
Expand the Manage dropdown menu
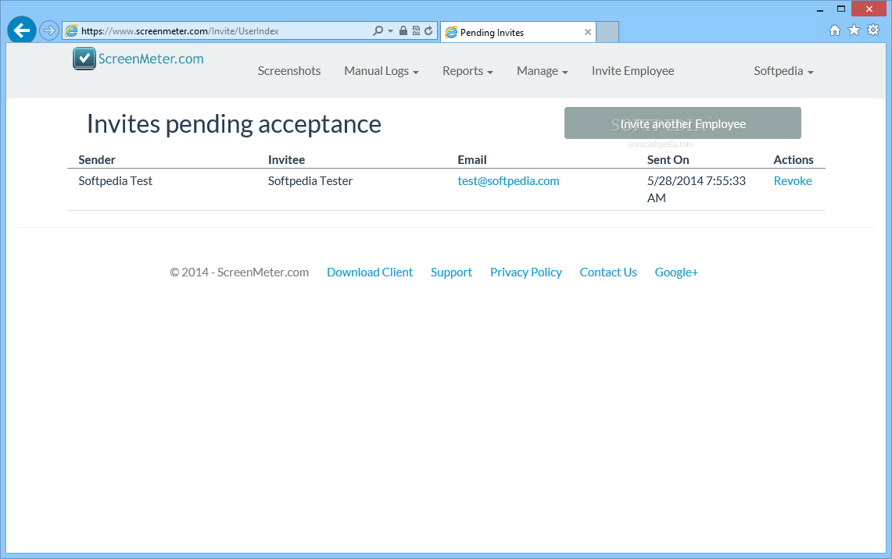pyautogui.click(x=542, y=71)
